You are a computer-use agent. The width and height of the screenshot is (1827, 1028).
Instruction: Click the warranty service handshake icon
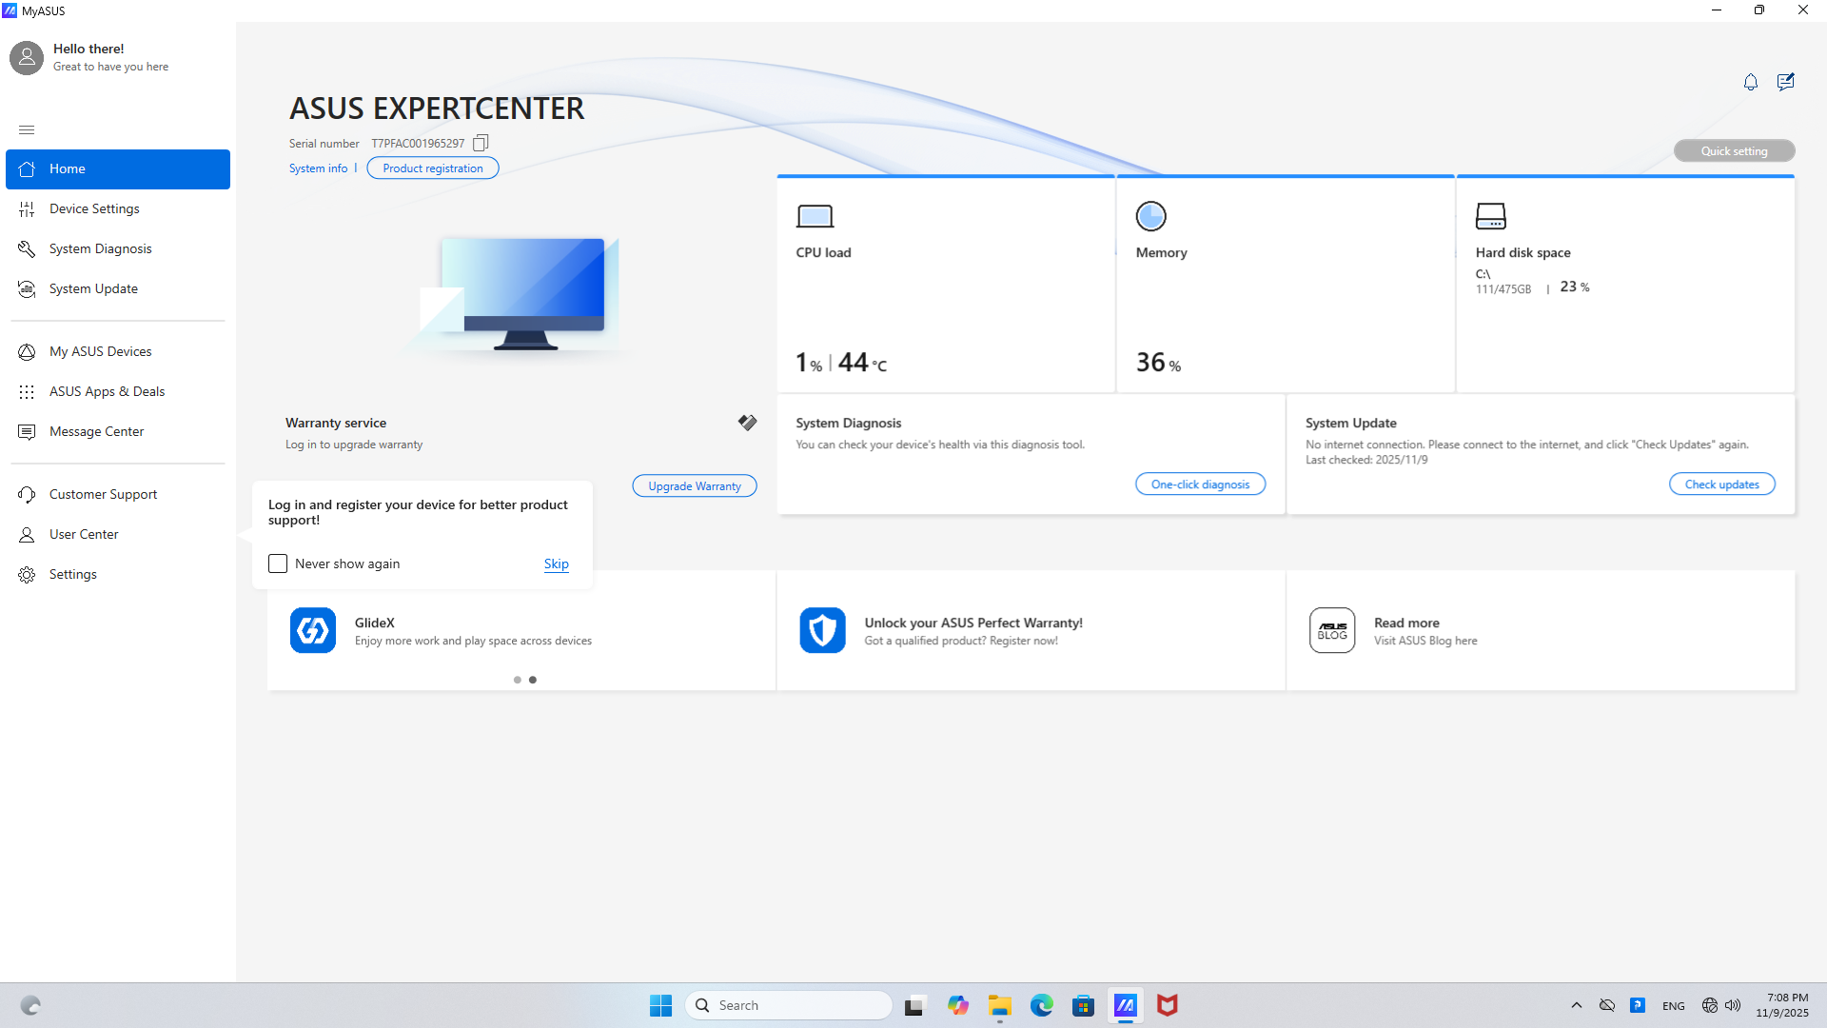pos(747,423)
